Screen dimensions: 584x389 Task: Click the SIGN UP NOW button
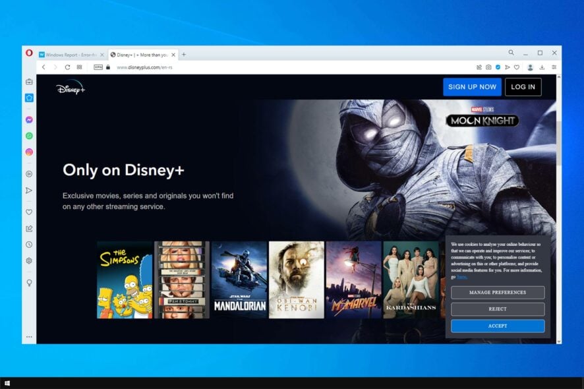[472, 87]
